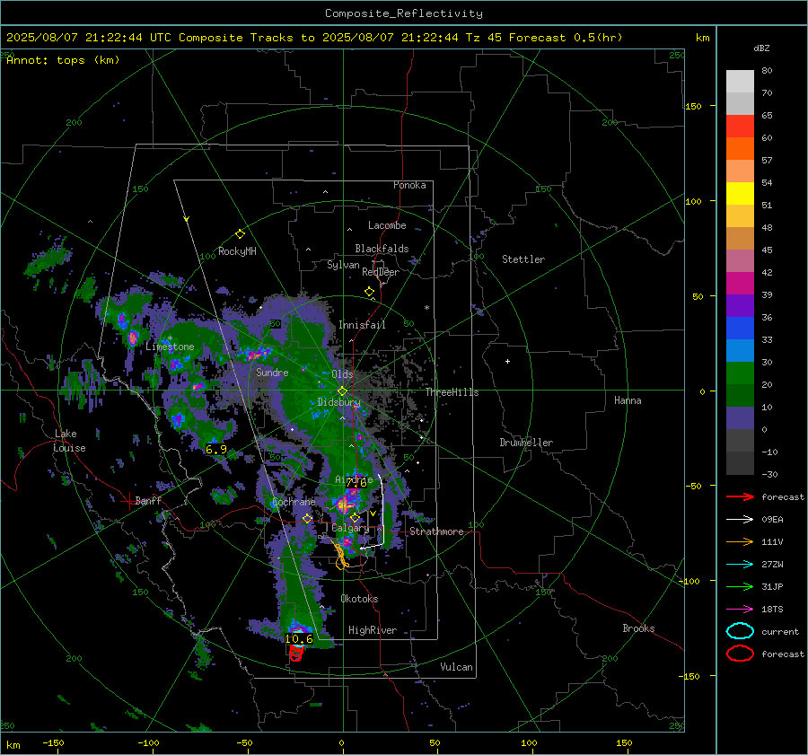The image size is (808, 755).
Task: Click the Brooks city label
Action: (x=638, y=628)
